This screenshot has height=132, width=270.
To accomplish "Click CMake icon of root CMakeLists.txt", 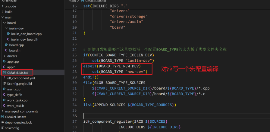I will 2,117.
